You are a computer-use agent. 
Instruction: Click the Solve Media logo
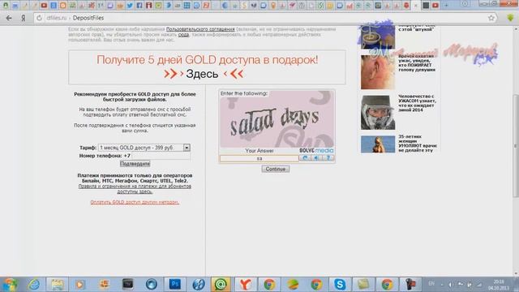pos(316,151)
